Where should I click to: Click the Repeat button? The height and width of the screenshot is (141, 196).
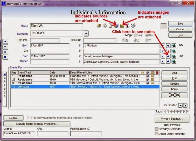(x=13, y=118)
